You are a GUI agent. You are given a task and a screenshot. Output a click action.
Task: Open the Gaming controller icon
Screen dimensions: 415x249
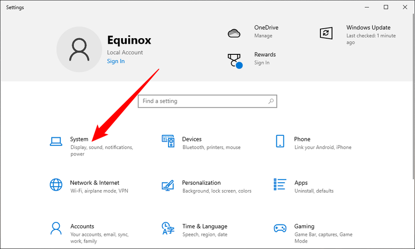tap(280, 228)
